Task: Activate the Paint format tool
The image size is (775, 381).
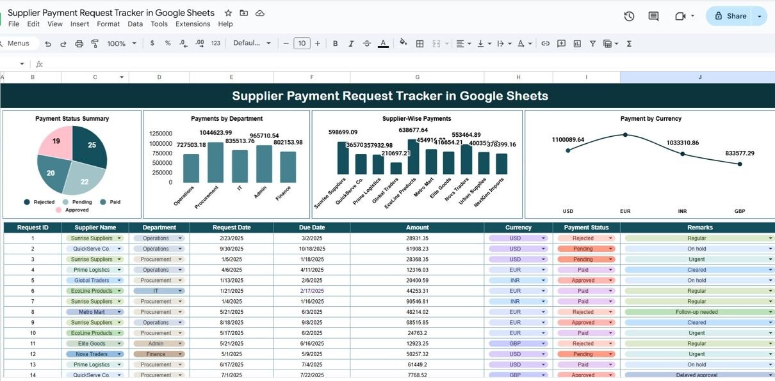Action: (95, 43)
